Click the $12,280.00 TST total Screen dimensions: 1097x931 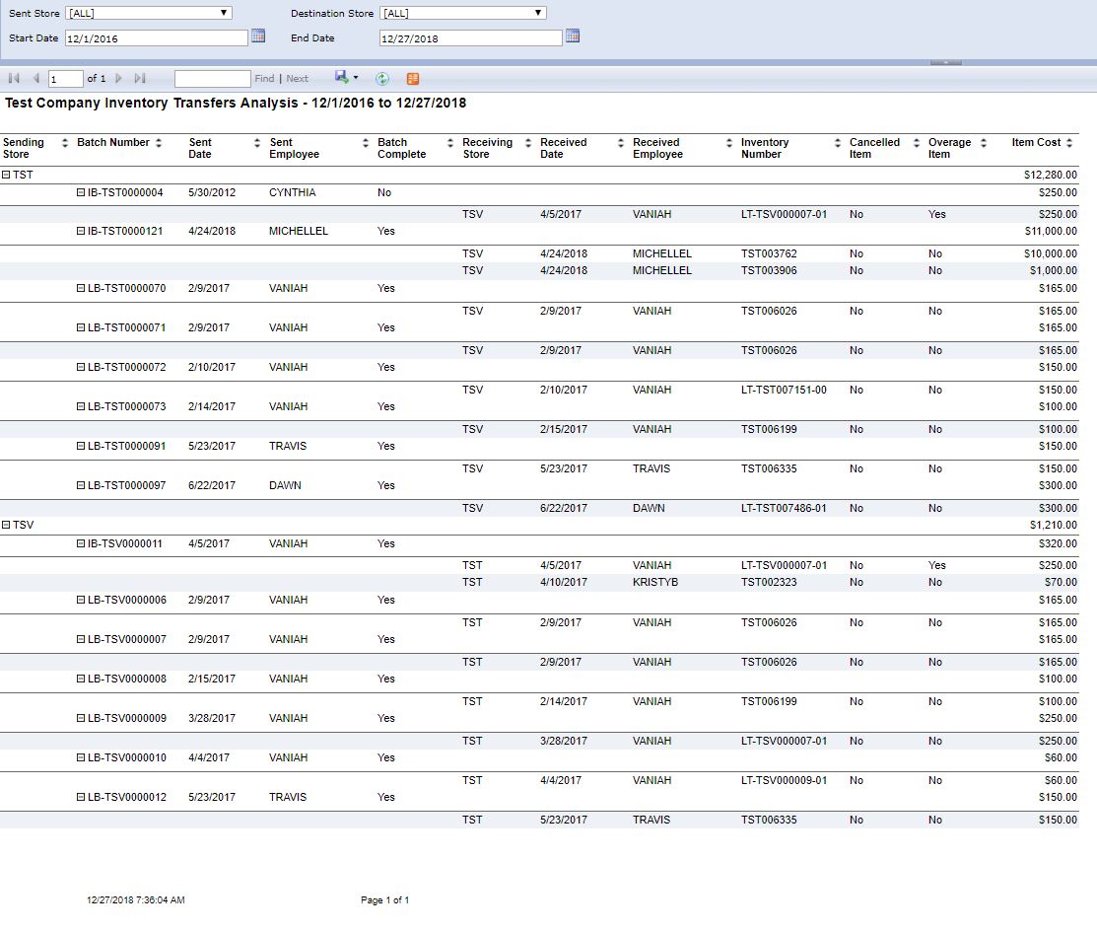tap(1050, 175)
